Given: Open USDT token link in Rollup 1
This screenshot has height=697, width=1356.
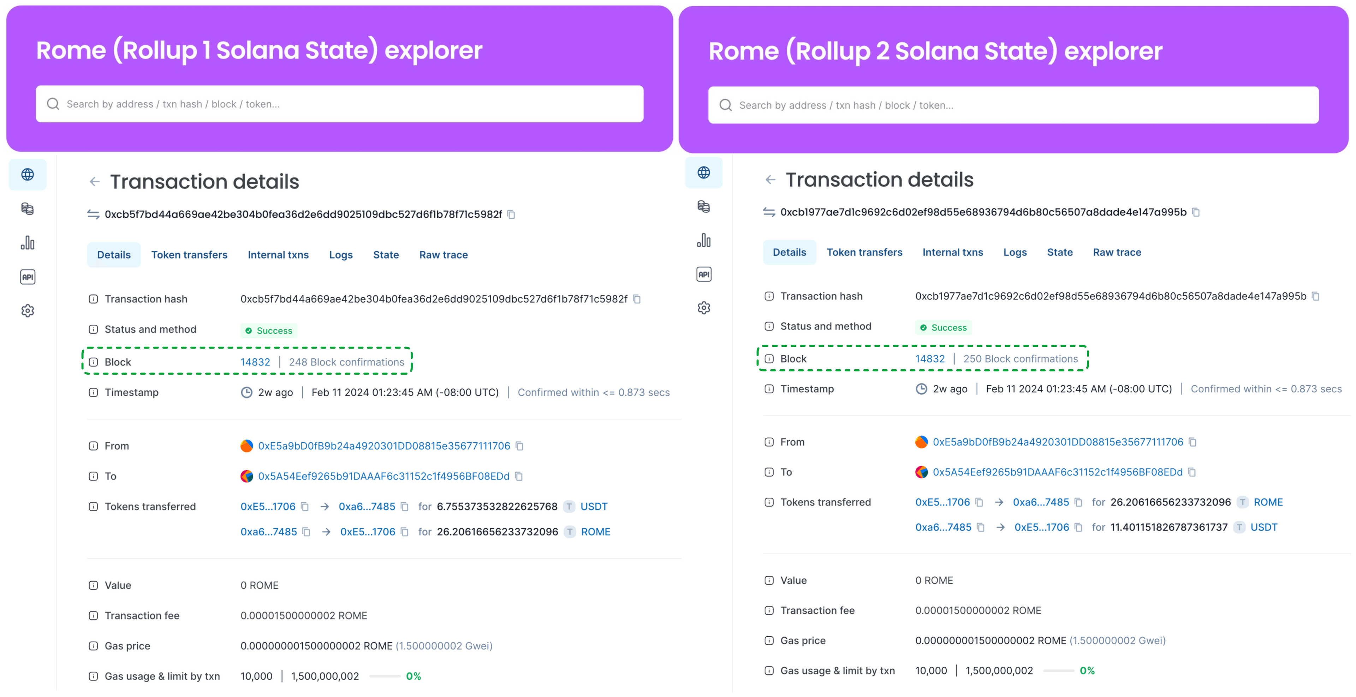Looking at the screenshot, I should point(594,507).
